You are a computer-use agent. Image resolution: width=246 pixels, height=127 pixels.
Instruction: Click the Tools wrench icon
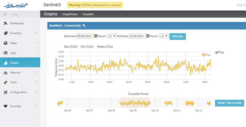pos(6,82)
